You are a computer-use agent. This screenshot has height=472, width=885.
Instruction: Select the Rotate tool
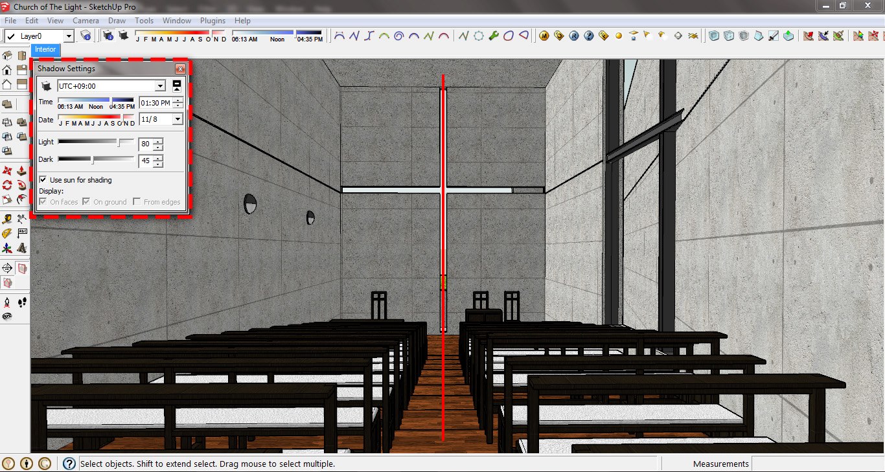click(x=7, y=185)
